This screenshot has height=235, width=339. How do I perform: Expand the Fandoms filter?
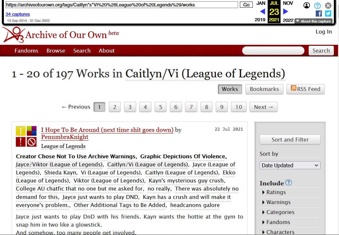click(x=276, y=222)
